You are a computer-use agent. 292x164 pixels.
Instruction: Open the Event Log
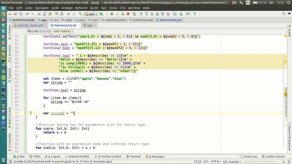[248, 157]
